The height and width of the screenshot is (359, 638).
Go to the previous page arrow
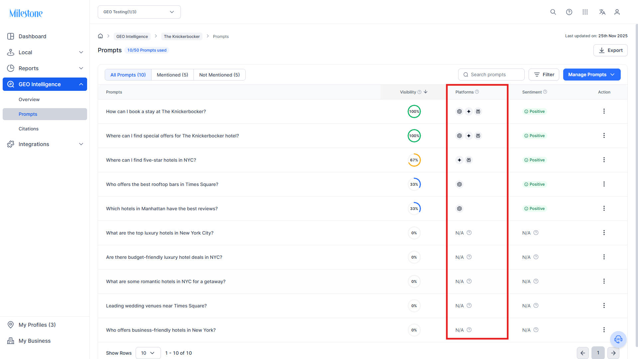click(583, 353)
